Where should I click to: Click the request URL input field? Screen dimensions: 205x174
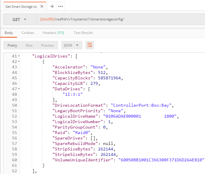[121, 20]
